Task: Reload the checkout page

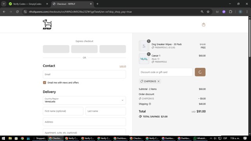Action: pyautogui.click(x=17, y=12)
